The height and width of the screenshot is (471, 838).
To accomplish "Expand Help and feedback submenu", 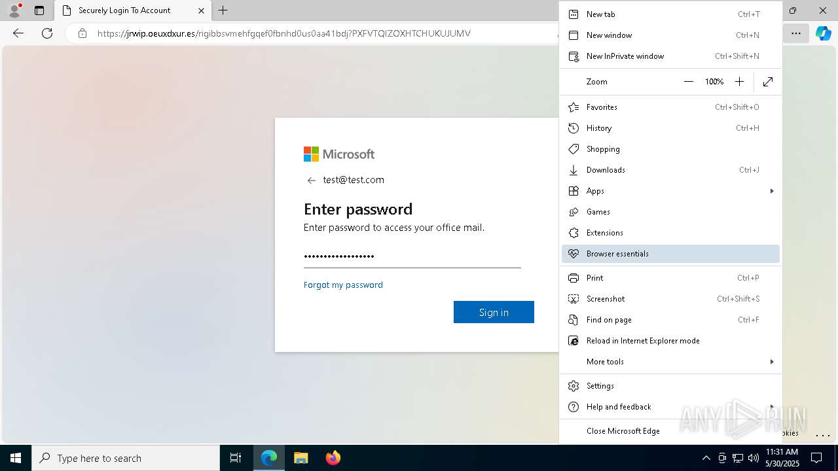I will pyautogui.click(x=670, y=407).
